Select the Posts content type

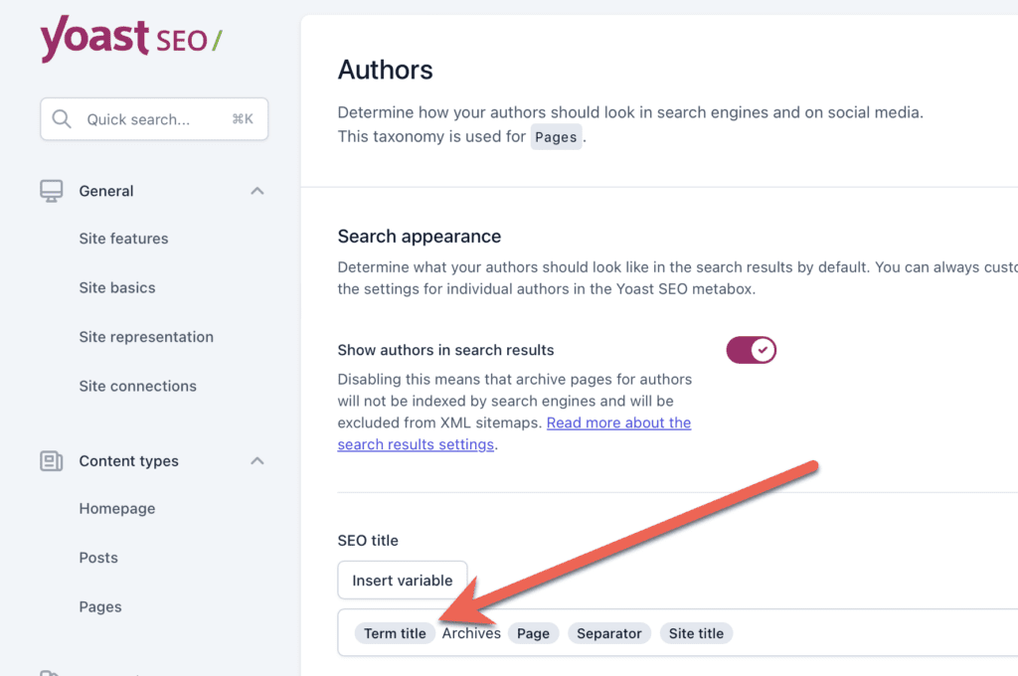pos(98,558)
